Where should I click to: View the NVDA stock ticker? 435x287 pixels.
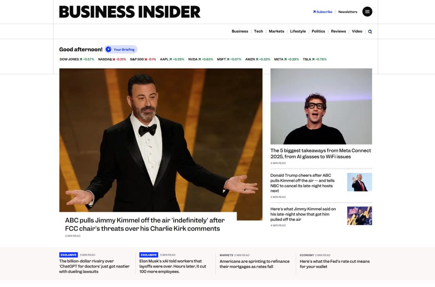pyautogui.click(x=201, y=59)
